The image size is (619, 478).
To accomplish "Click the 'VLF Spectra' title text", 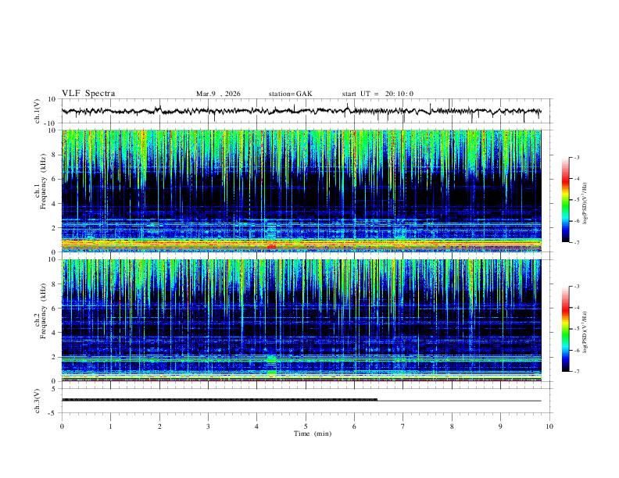I will [x=88, y=94].
